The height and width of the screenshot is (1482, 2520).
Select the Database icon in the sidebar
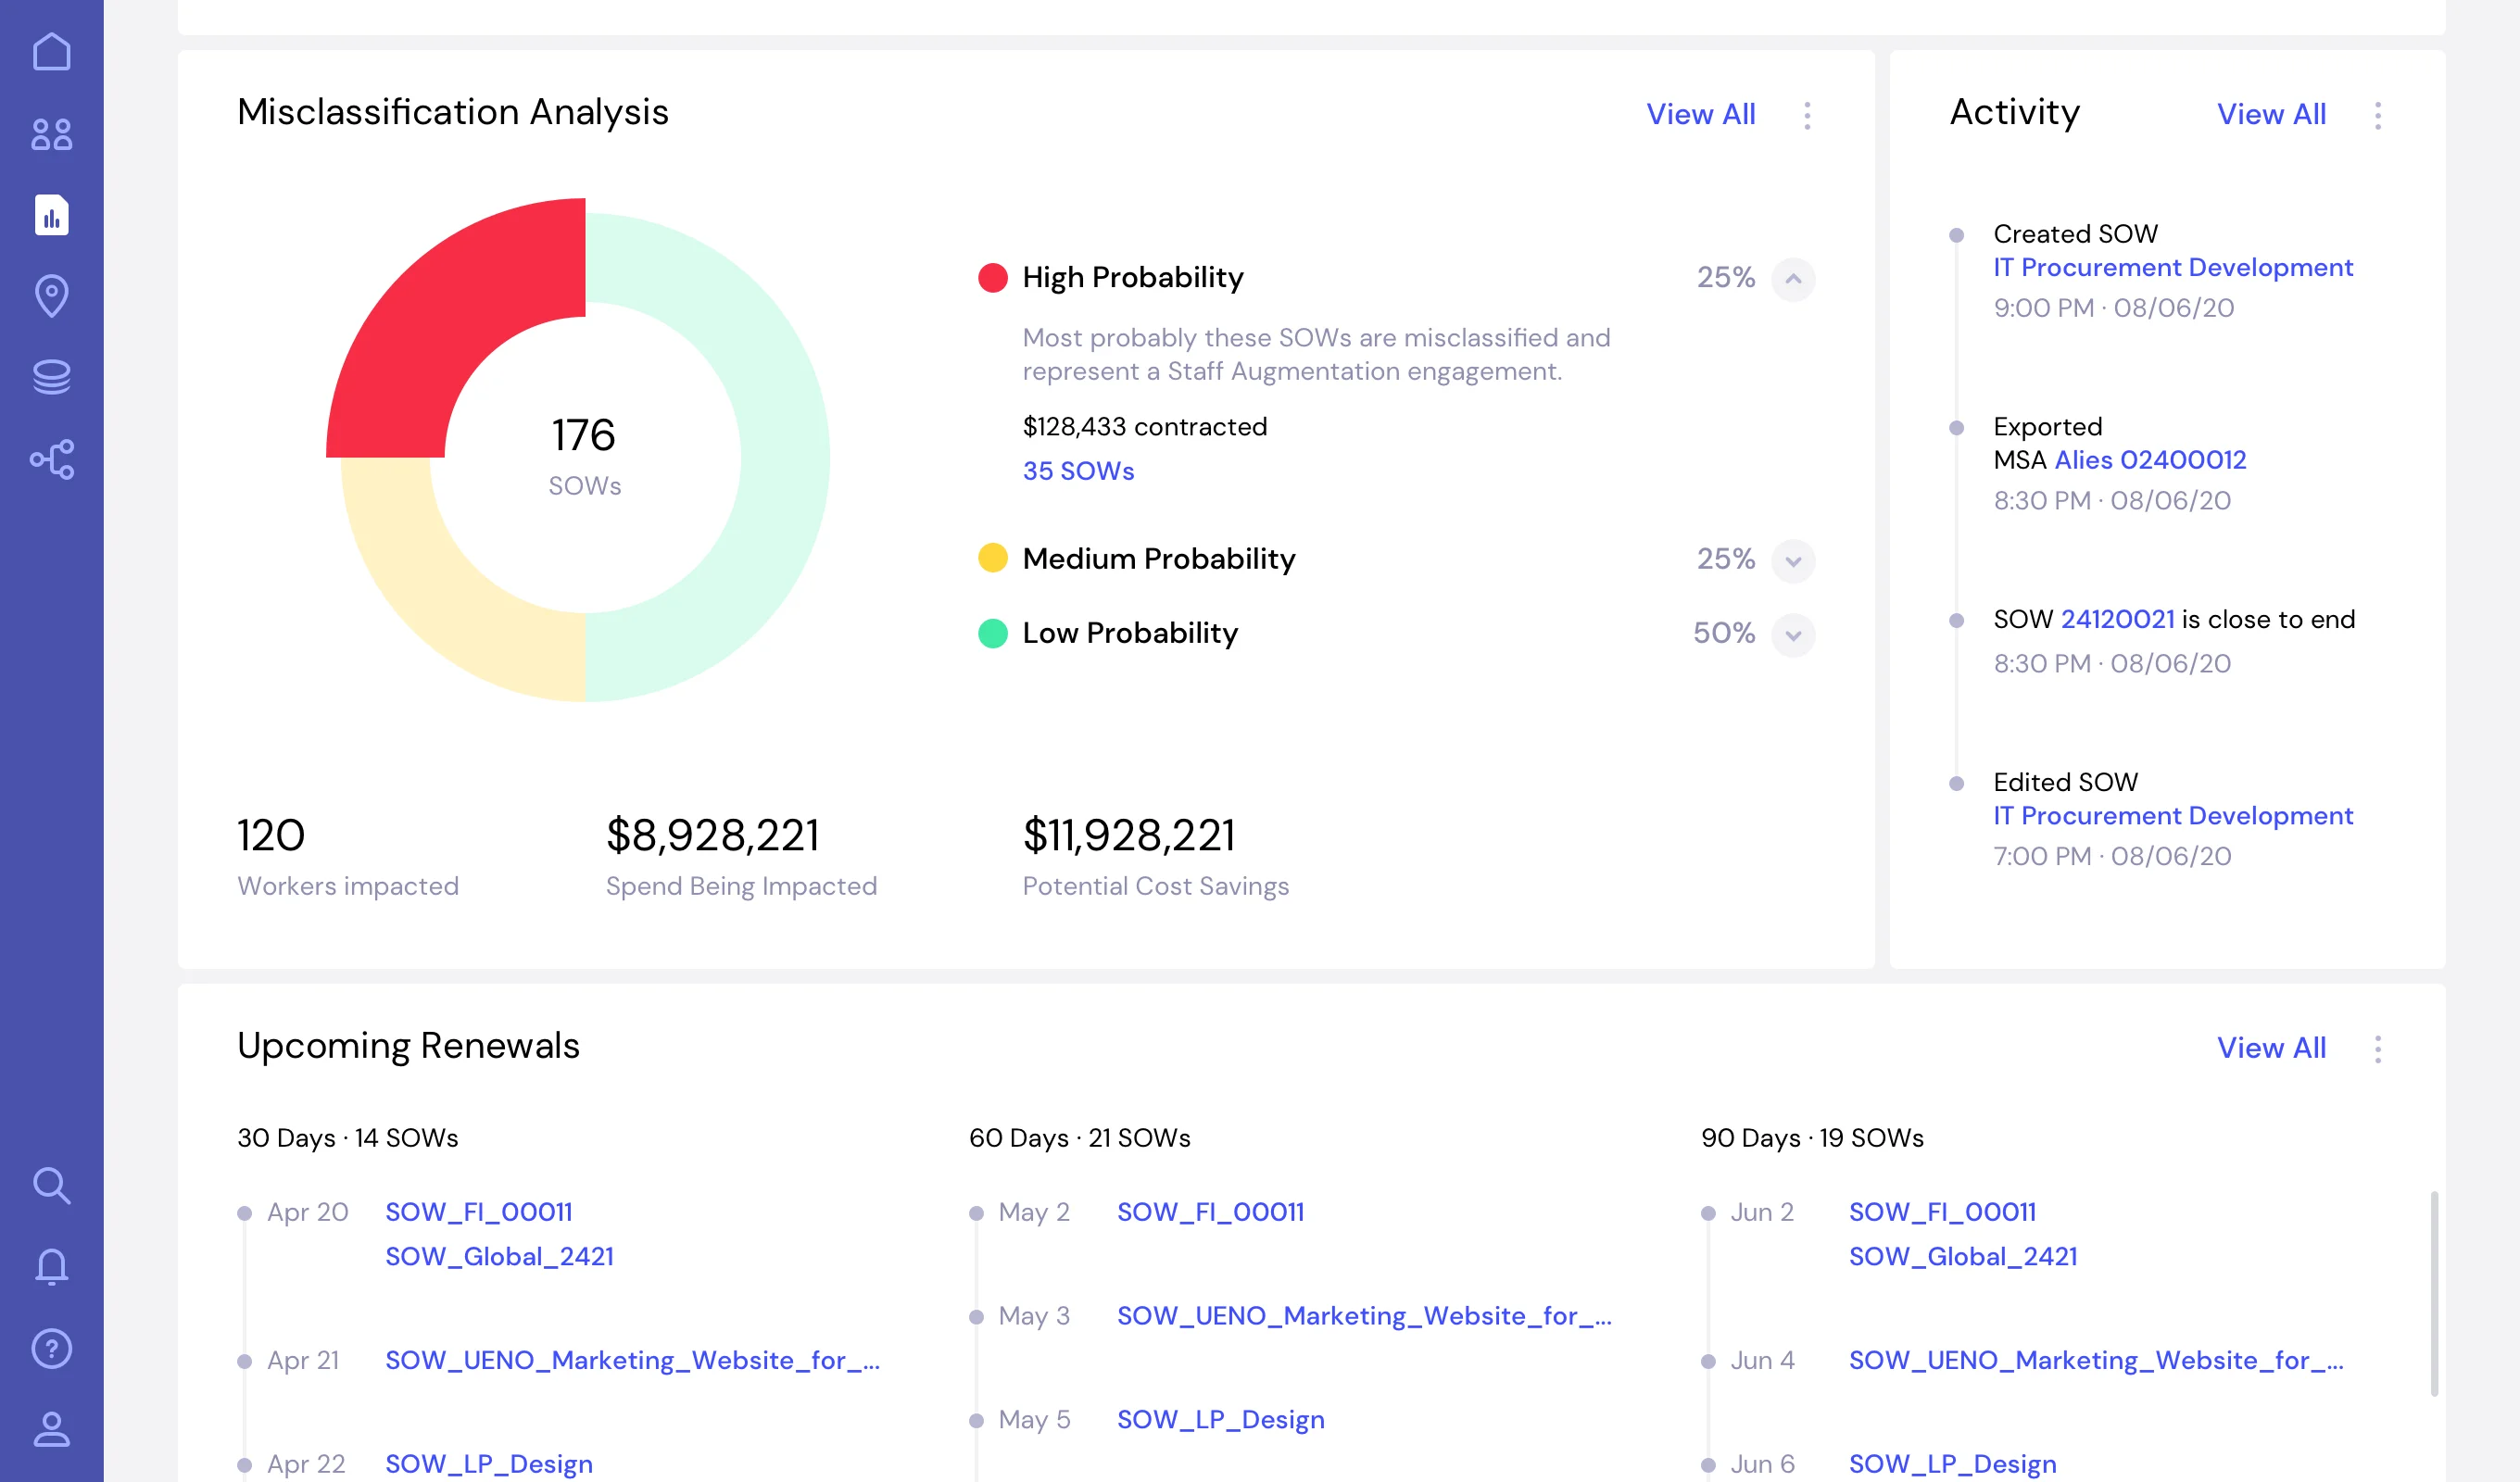[51, 377]
